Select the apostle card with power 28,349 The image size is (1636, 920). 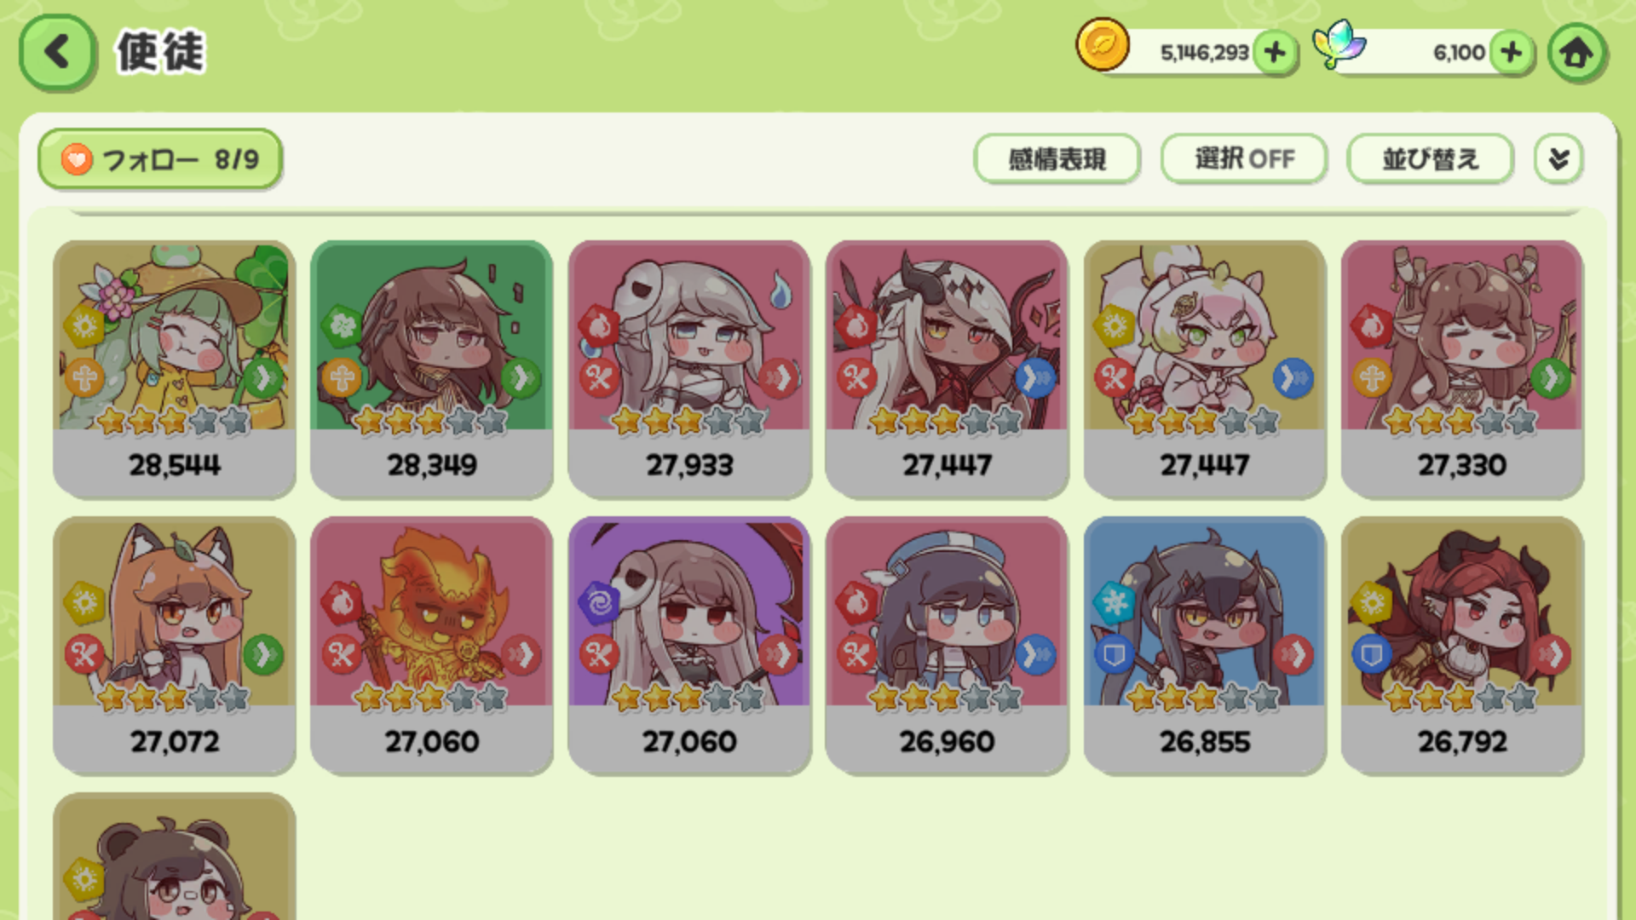click(432, 369)
